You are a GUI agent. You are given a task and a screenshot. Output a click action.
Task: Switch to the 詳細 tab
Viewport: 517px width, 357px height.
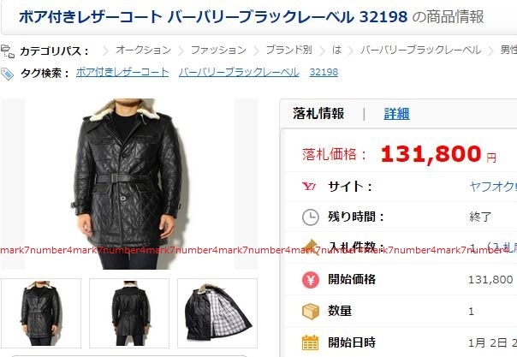(x=396, y=114)
